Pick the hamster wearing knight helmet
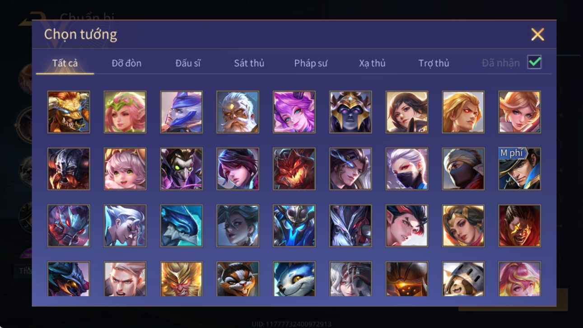The height and width of the screenshot is (328, 583). pos(463,279)
